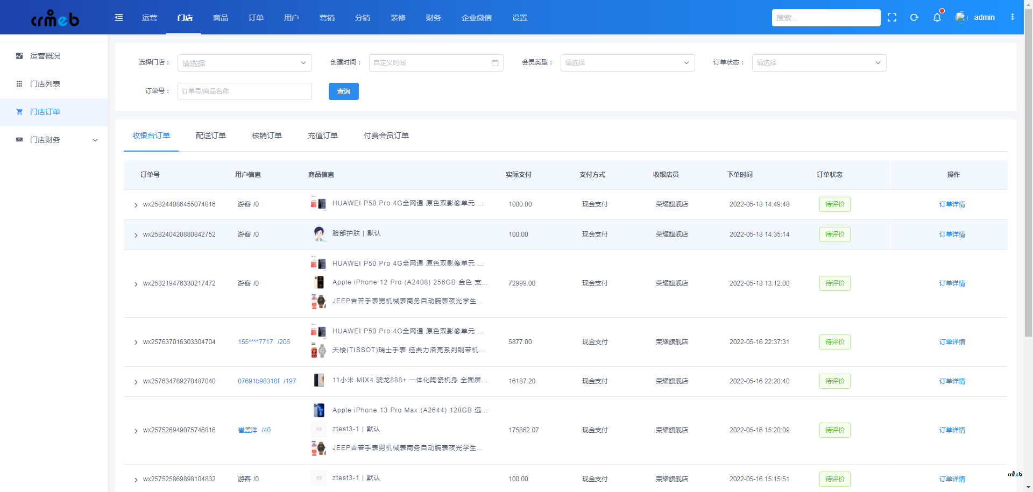Open the 选择门店 dropdown
The width and height of the screenshot is (1033, 492).
[245, 63]
